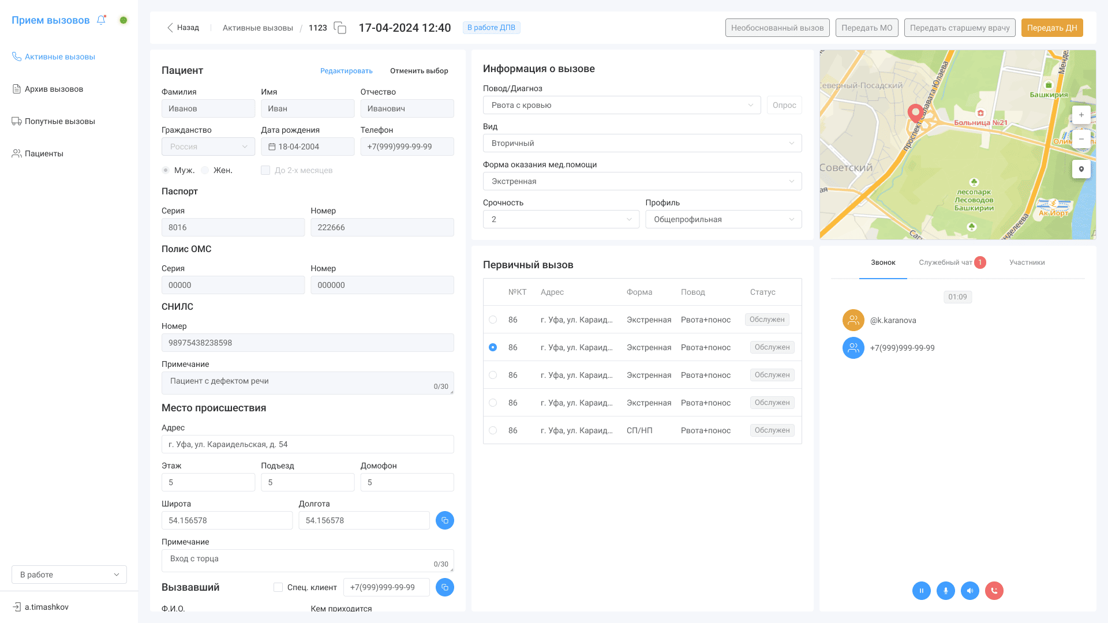Viewport: 1108px width, 623px height.
Task: Open the В работе status dropdown
Action: [69, 575]
